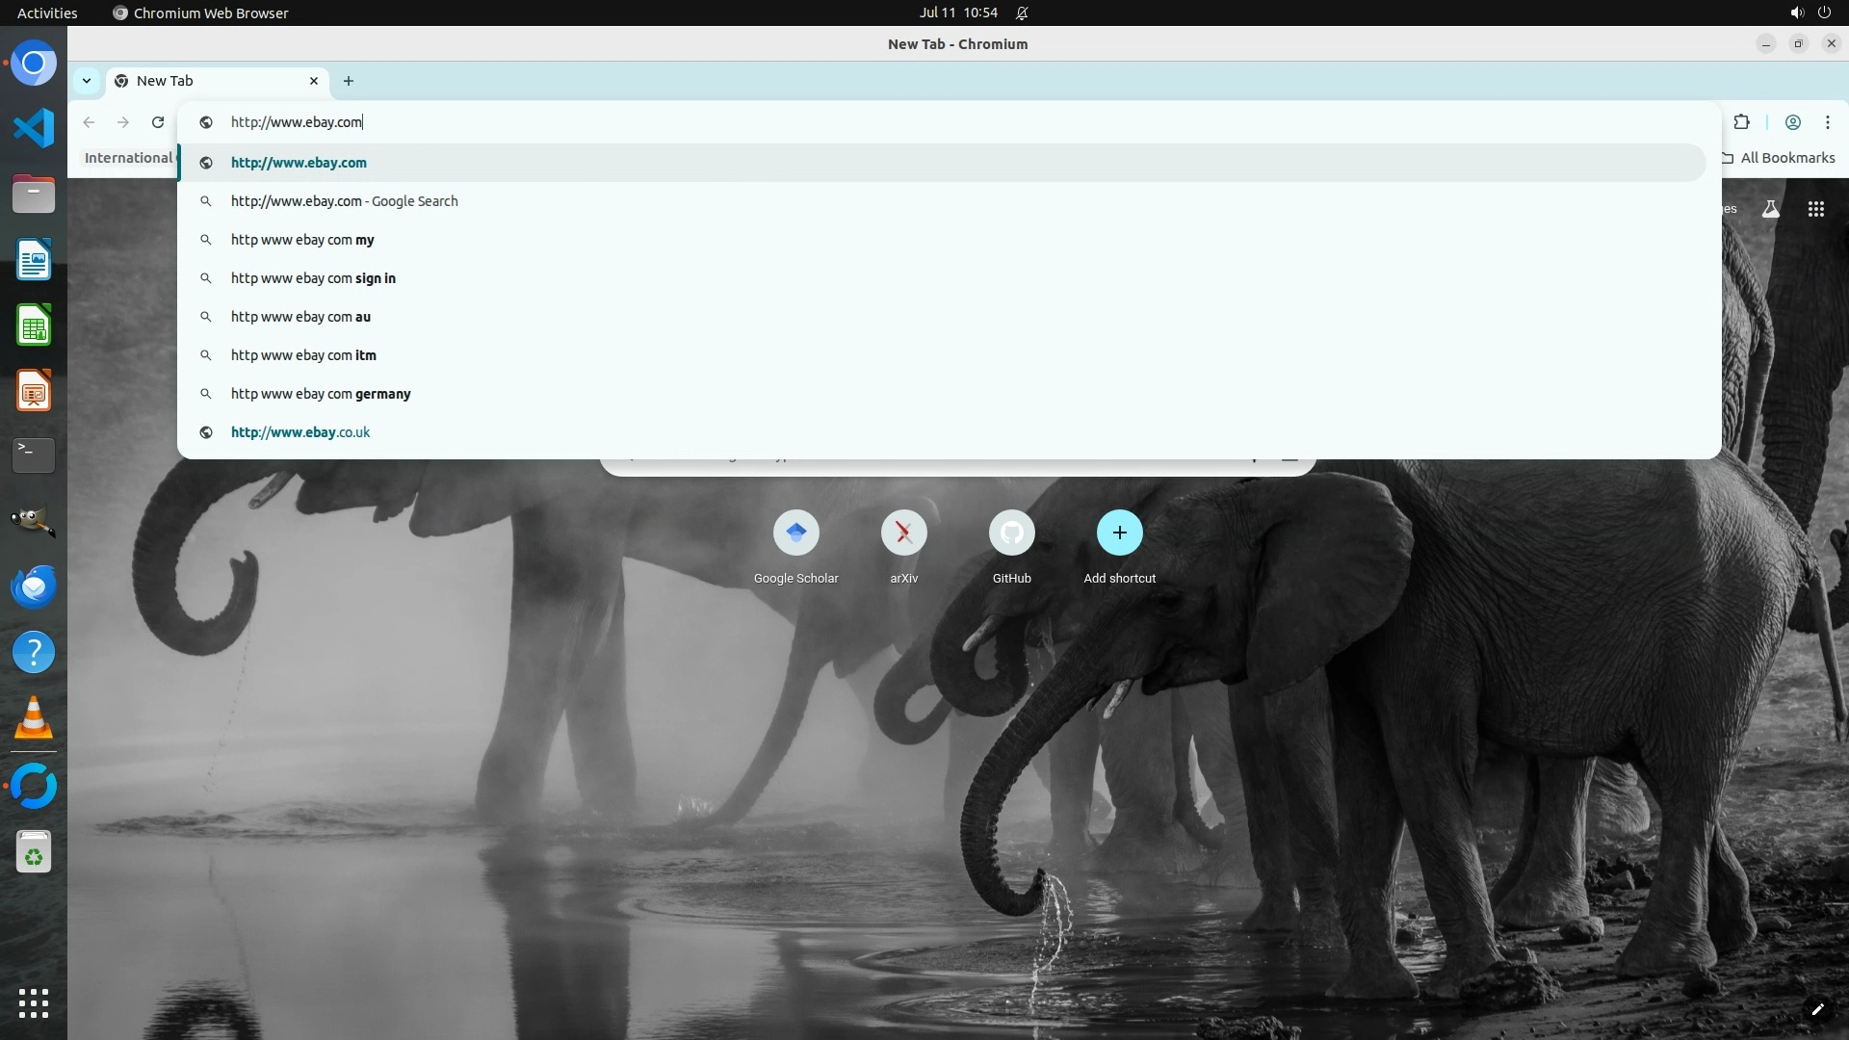Select the http://www.ebay.com URL suggestion

(299, 163)
